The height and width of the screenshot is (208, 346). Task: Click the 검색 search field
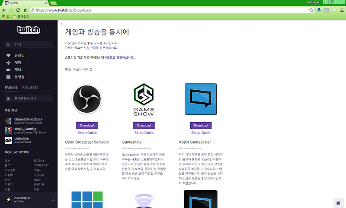pos(29,45)
